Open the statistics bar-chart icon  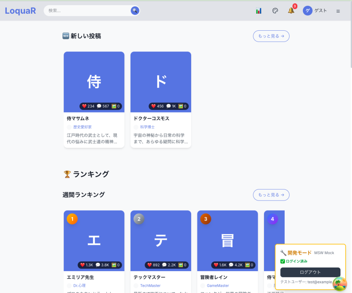point(258,11)
